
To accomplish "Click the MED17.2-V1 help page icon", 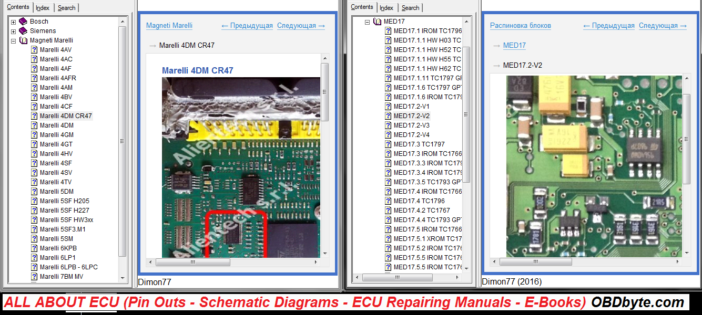I will tap(388, 107).
